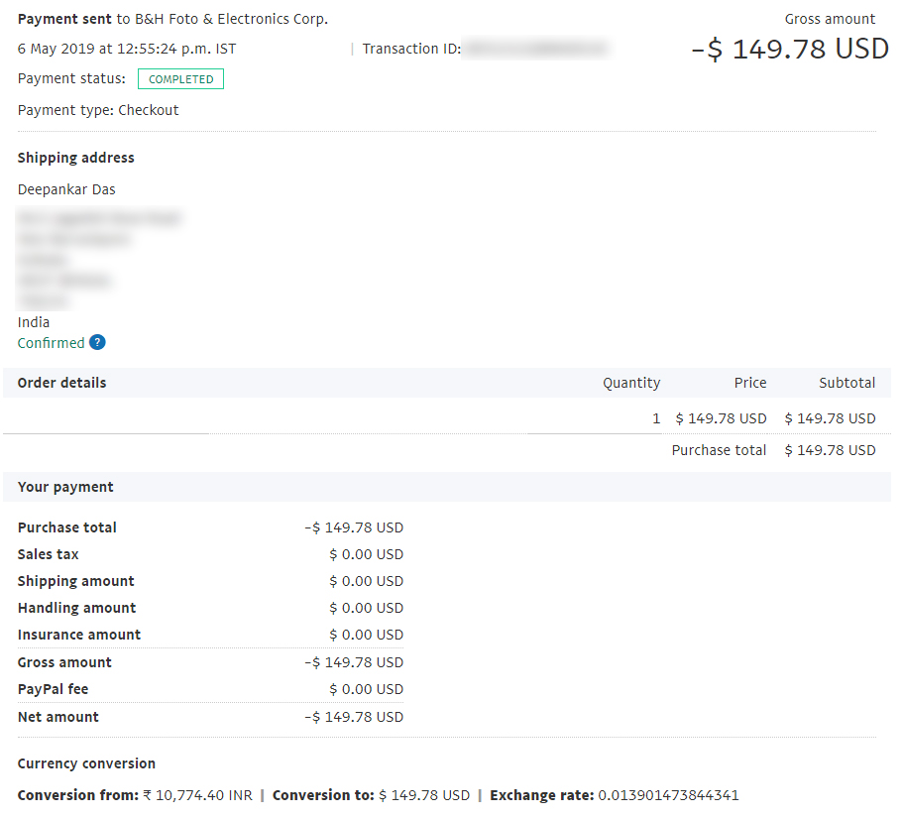The width and height of the screenshot is (903, 818).
Task: Click the Order details section header
Action: coord(61,383)
